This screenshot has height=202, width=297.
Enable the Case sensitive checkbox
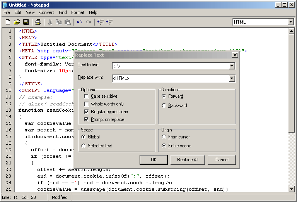coord(86,96)
